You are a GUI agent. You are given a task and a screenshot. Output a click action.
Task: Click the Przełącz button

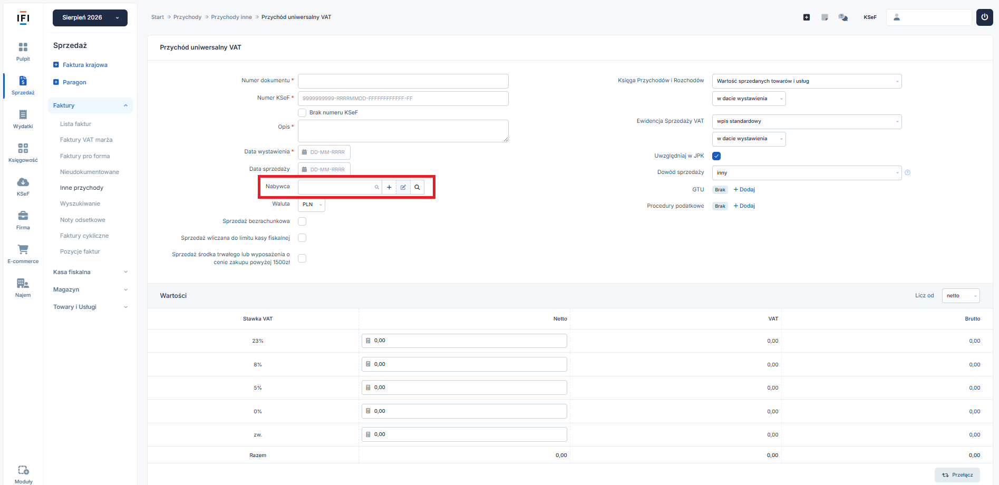[957, 475]
